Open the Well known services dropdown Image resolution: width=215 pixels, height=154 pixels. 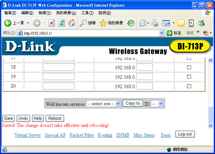103,104
